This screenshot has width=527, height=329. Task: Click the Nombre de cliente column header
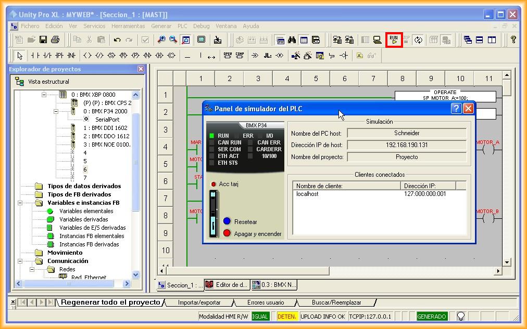click(x=345, y=186)
